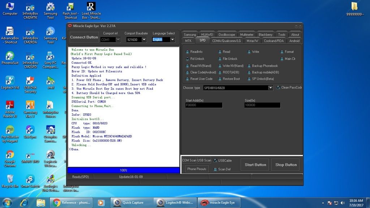This screenshot has width=370, height=208.
Task: Toggle the Clean PassCode checkbox
Action: (x=279, y=87)
